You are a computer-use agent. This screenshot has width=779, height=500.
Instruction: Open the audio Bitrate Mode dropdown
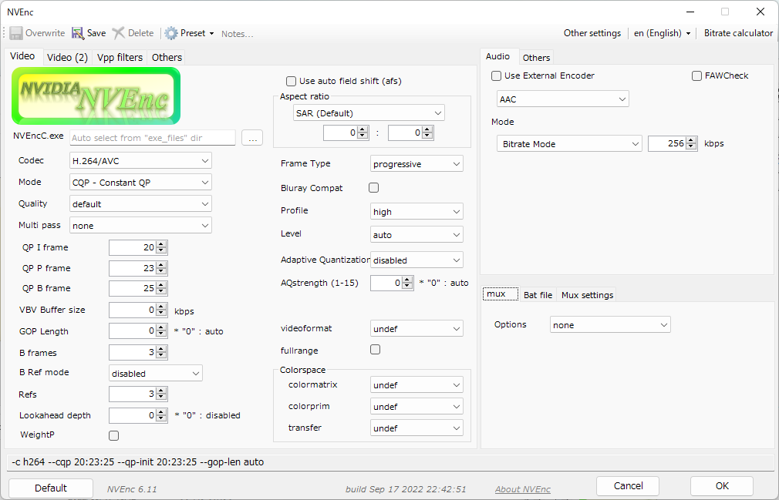(x=569, y=144)
